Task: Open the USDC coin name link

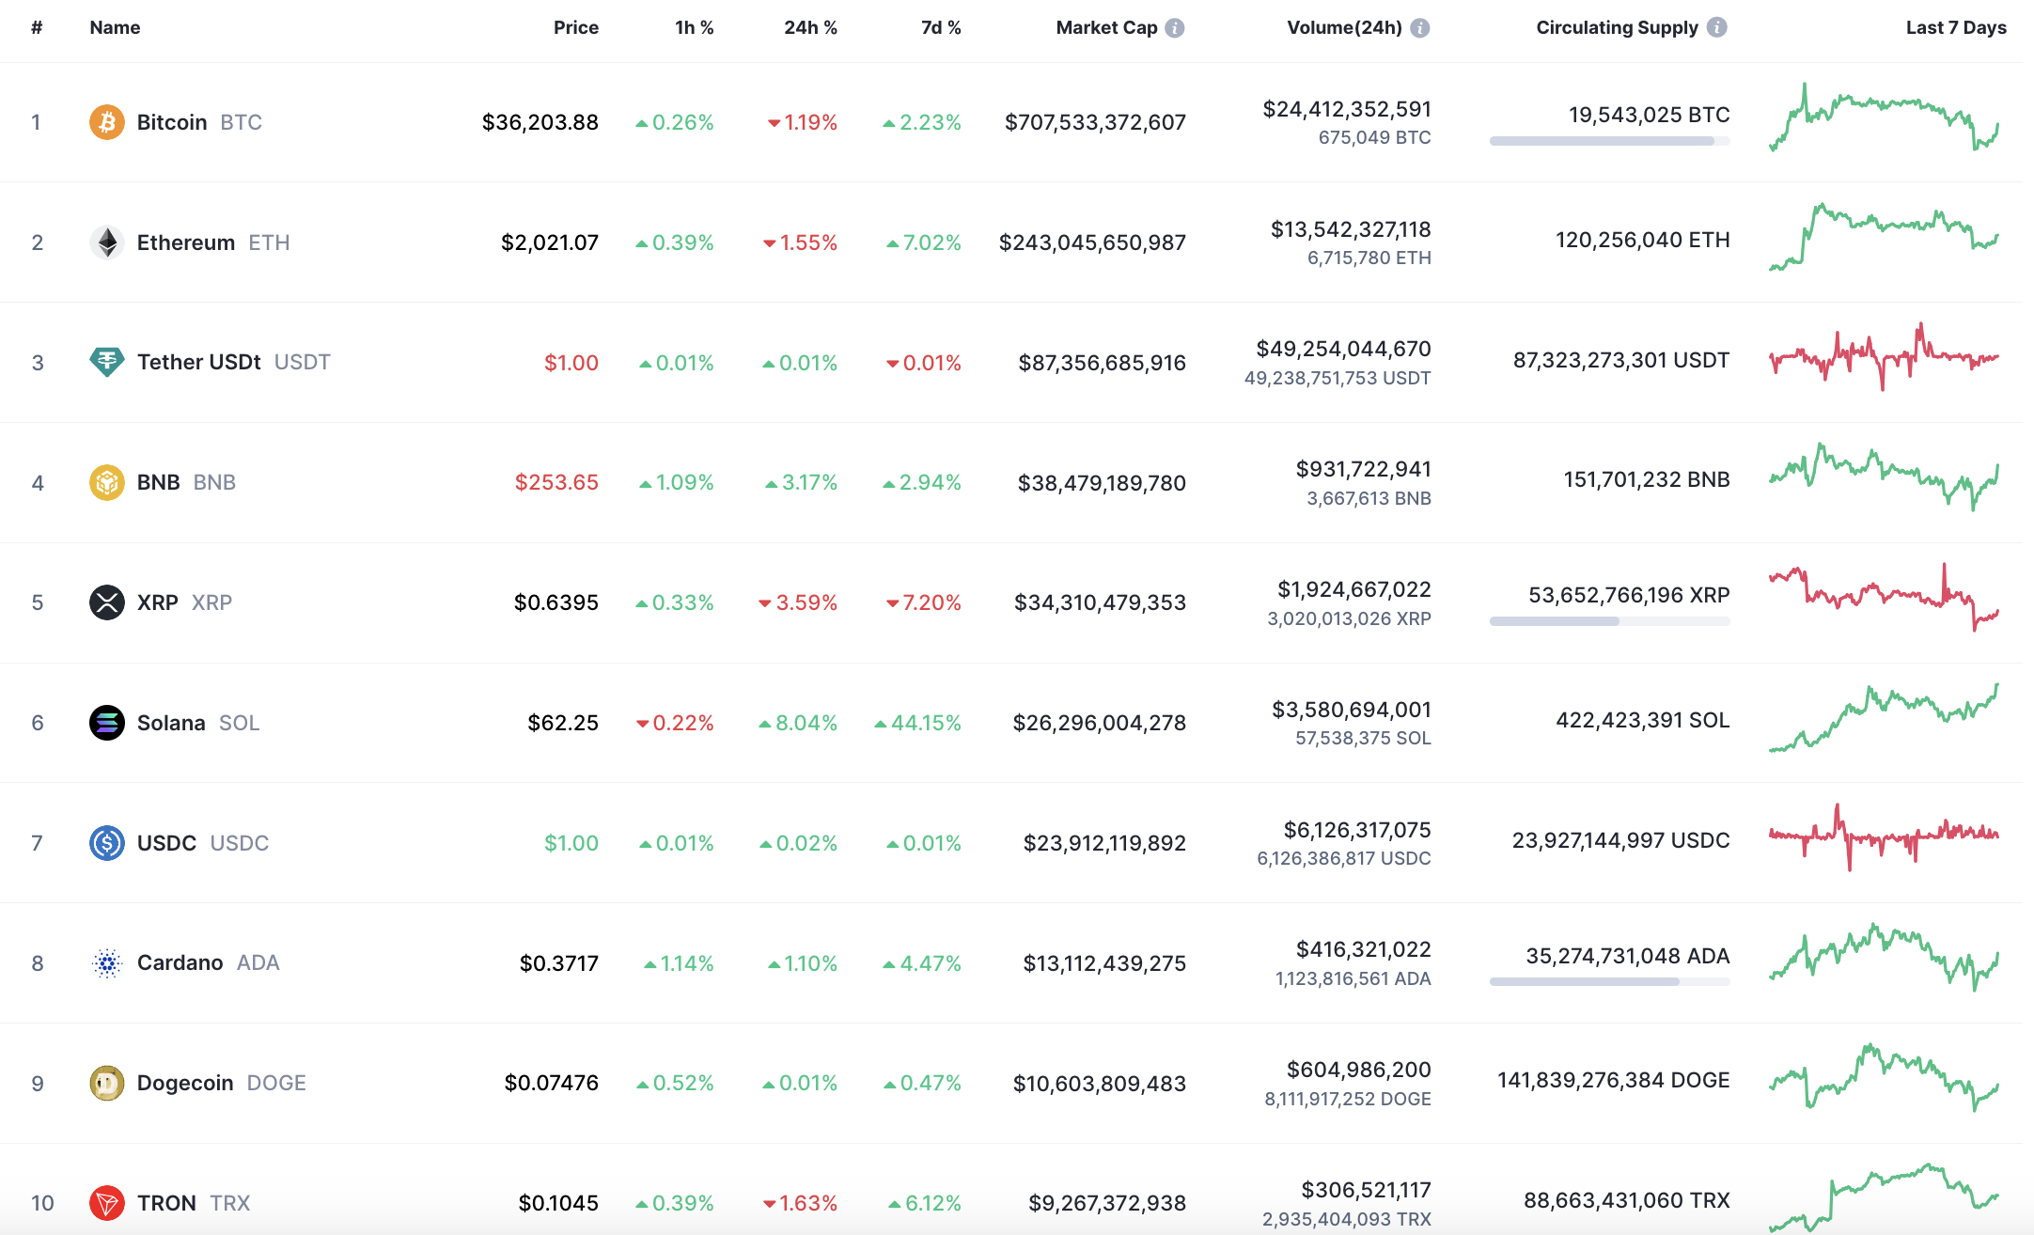Action: (x=167, y=843)
